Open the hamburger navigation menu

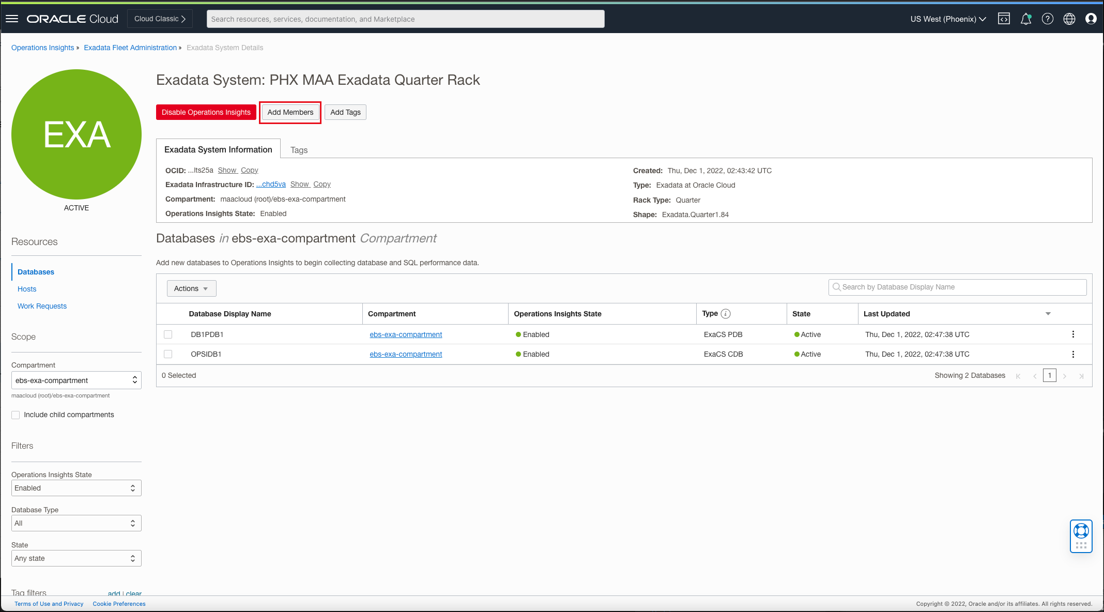point(12,19)
